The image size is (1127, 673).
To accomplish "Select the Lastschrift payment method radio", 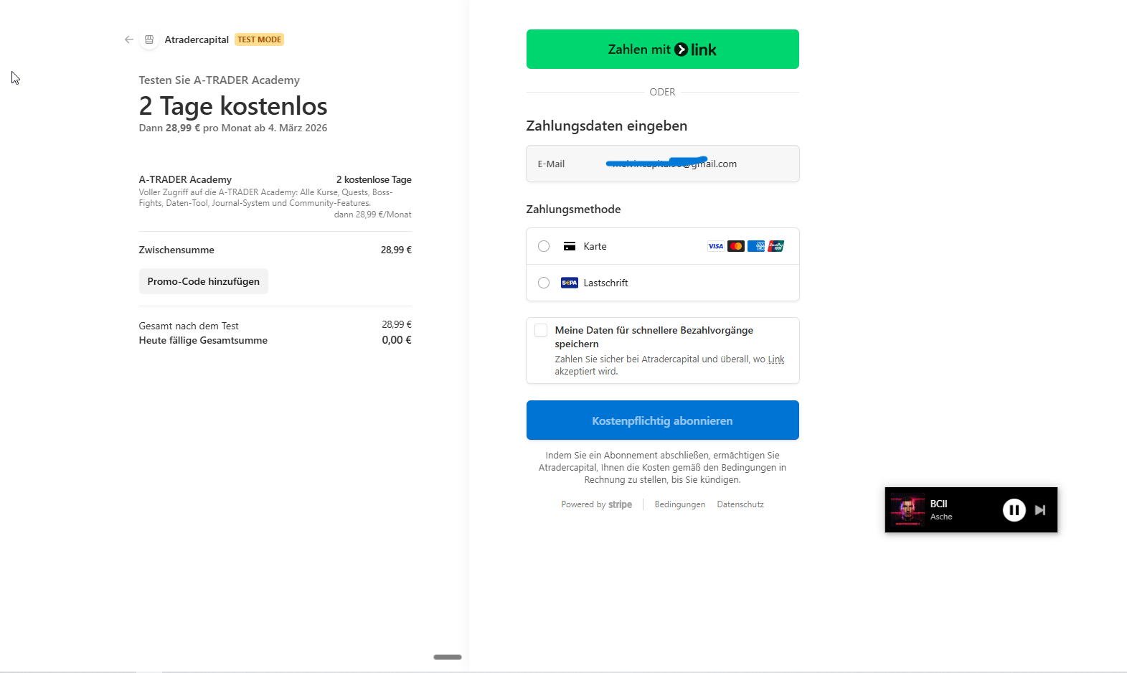I will pos(543,283).
